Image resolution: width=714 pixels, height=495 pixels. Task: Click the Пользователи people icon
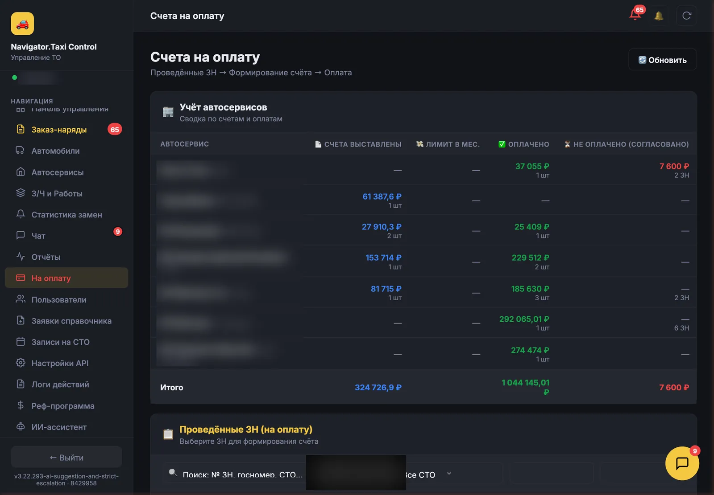pyautogui.click(x=21, y=299)
